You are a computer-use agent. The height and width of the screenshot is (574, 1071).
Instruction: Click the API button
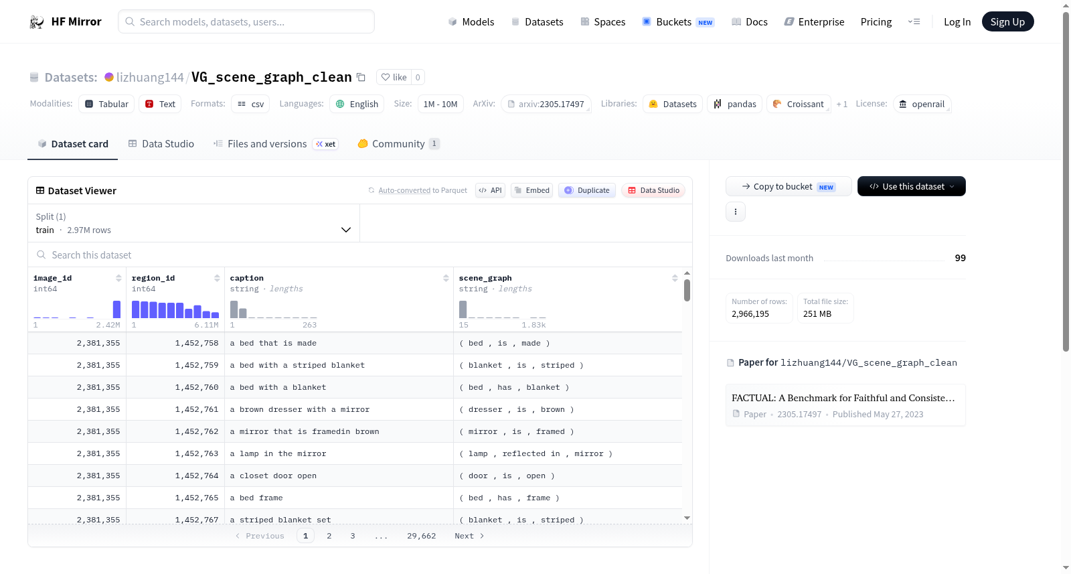(490, 190)
